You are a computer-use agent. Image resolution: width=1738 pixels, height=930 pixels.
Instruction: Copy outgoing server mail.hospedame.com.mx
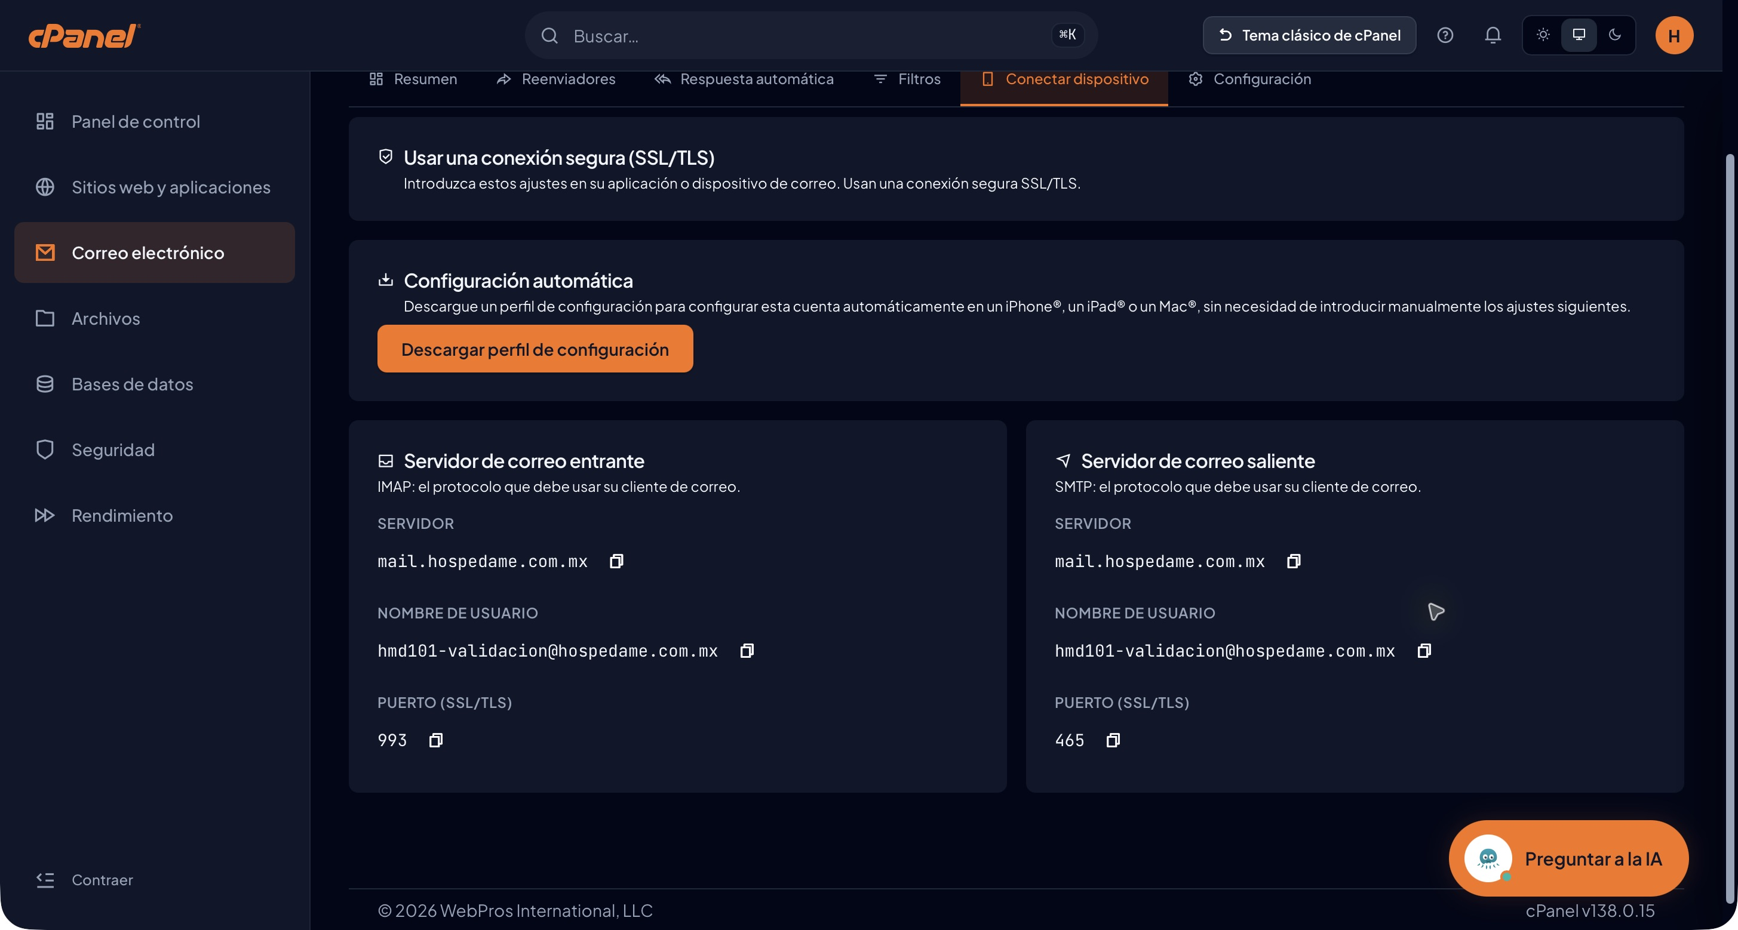point(1294,561)
